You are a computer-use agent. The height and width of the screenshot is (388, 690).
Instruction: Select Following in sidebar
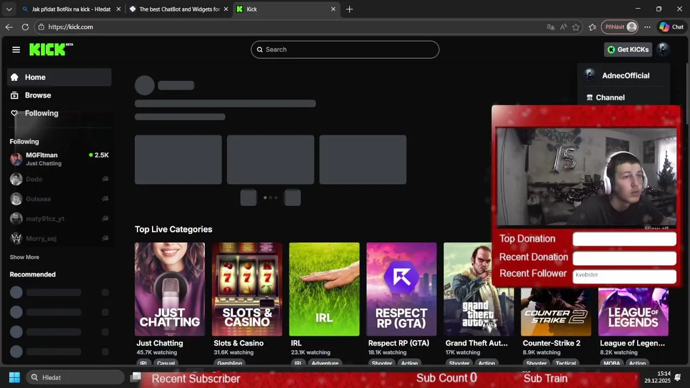click(x=59, y=113)
